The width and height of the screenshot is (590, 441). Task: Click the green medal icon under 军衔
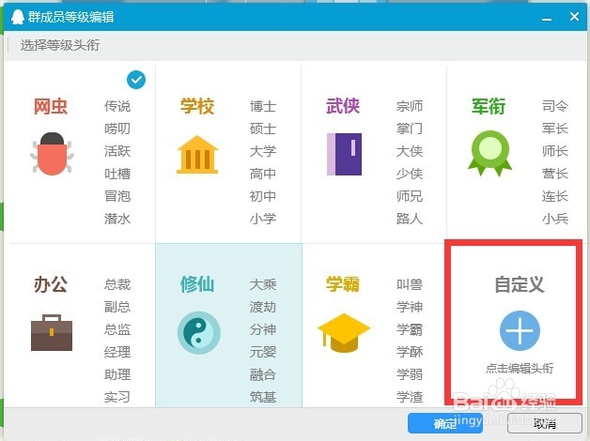pos(489,153)
